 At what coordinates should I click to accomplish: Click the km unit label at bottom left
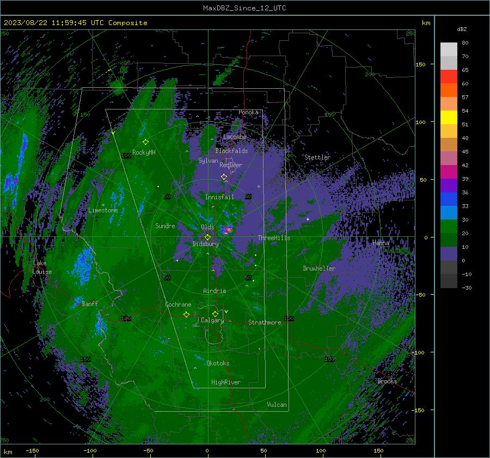8,452
